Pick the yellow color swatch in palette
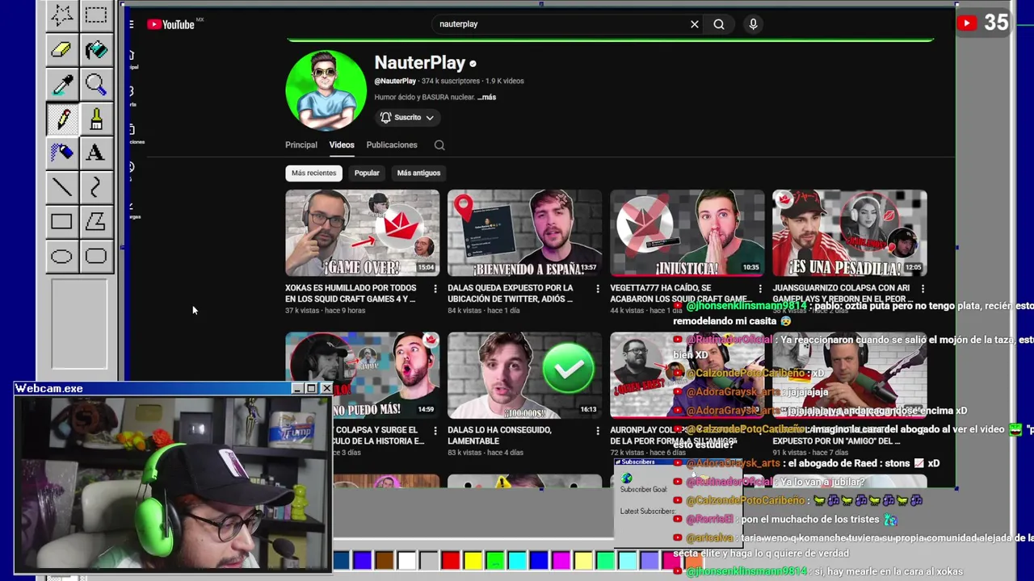Viewport: 1034px width, 581px height. pos(473,559)
